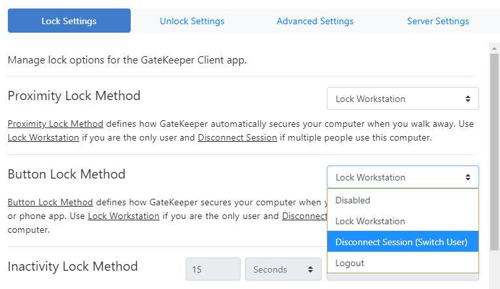The height and width of the screenshot is (289, 500).
Task: Switch to the Lock Settings tab
Action: click(x=69, y=21)
